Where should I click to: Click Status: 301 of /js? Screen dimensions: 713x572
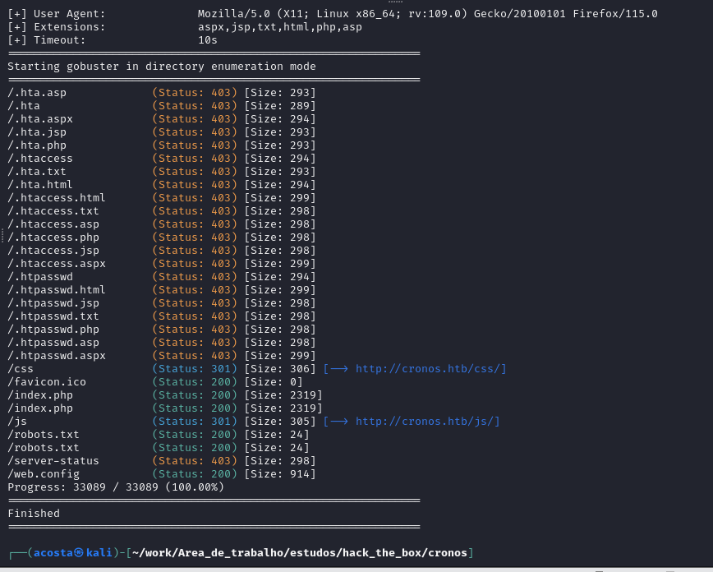(195, 422)
